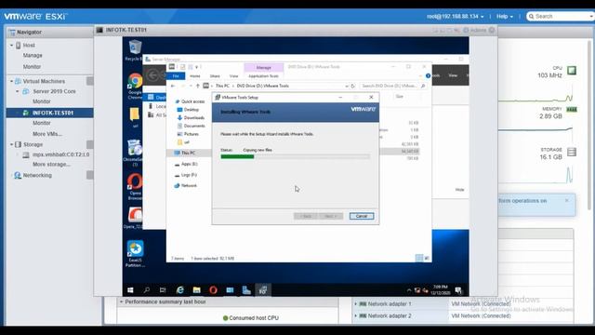Click CPU usage indicator icon

coord(572,71)
